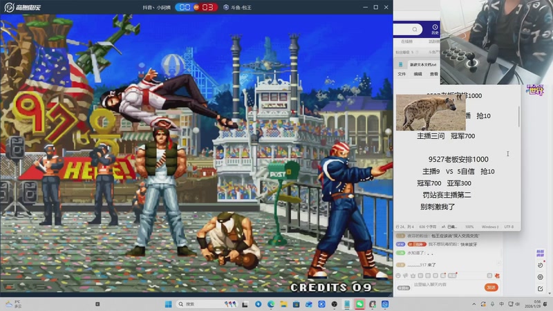The width and height of the screenshot is (553, 311).
Task: Click the hexagon settings icon in sidebar
Action: (541, 277)
